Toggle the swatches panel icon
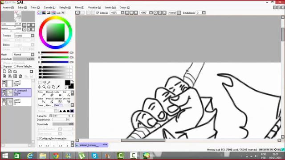The width and height of the screenshot is (285, 160). coord(58,13)
